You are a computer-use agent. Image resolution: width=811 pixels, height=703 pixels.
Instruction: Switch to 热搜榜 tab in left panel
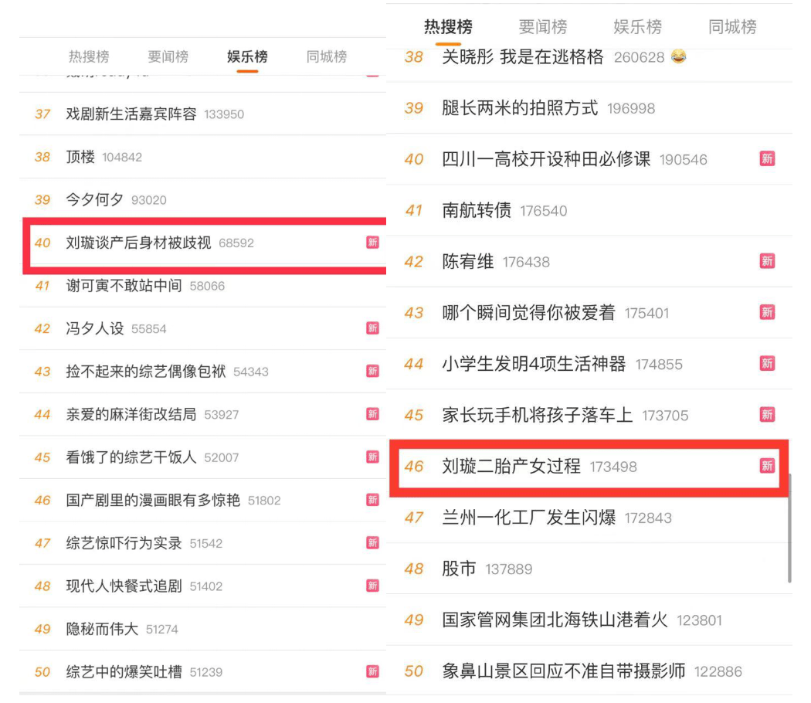[x=89, y=56]
